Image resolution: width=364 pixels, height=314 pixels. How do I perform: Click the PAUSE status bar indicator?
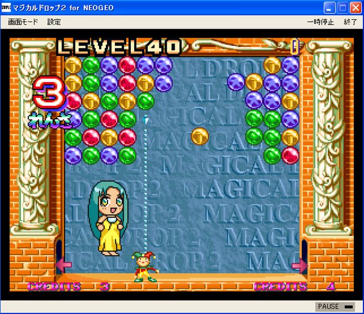(335, 307)
